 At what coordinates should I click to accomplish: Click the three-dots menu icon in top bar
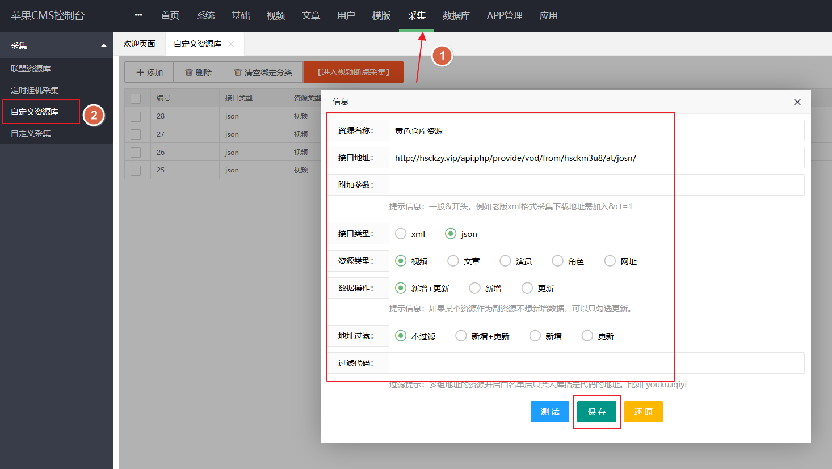(138, 15)
